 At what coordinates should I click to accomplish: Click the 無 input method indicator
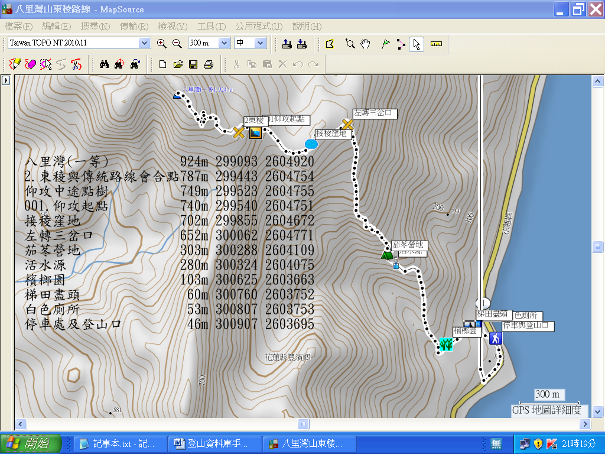pyautogui.click(x=496, y=444)
